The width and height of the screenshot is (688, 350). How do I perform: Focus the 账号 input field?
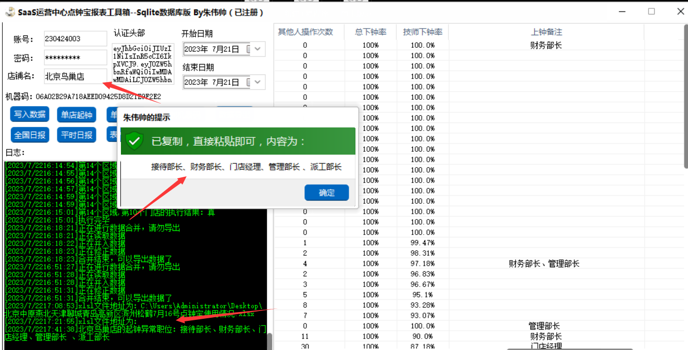coord(75,39)
